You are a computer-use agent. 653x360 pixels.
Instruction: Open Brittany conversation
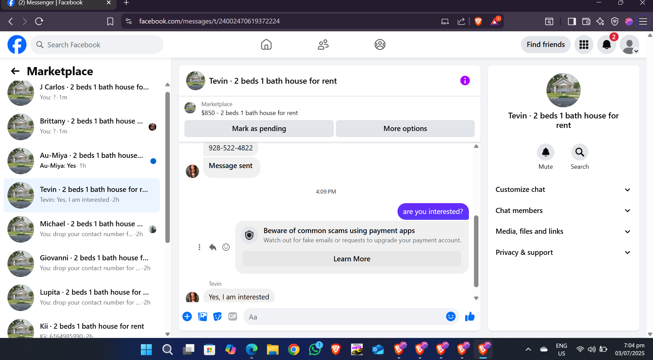[82, 127]
